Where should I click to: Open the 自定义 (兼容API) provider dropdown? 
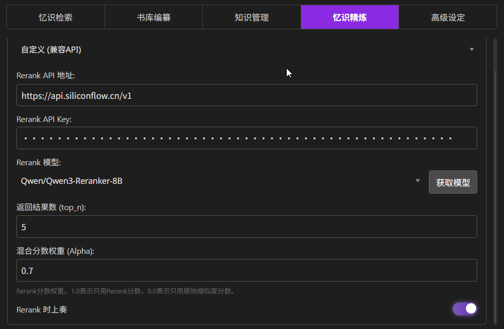pyautogui.click(x=242, y=50)
